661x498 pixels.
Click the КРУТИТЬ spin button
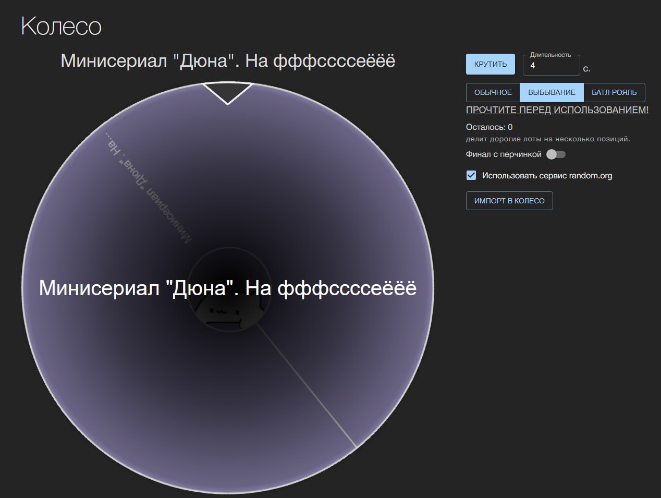tap(490, 64)
